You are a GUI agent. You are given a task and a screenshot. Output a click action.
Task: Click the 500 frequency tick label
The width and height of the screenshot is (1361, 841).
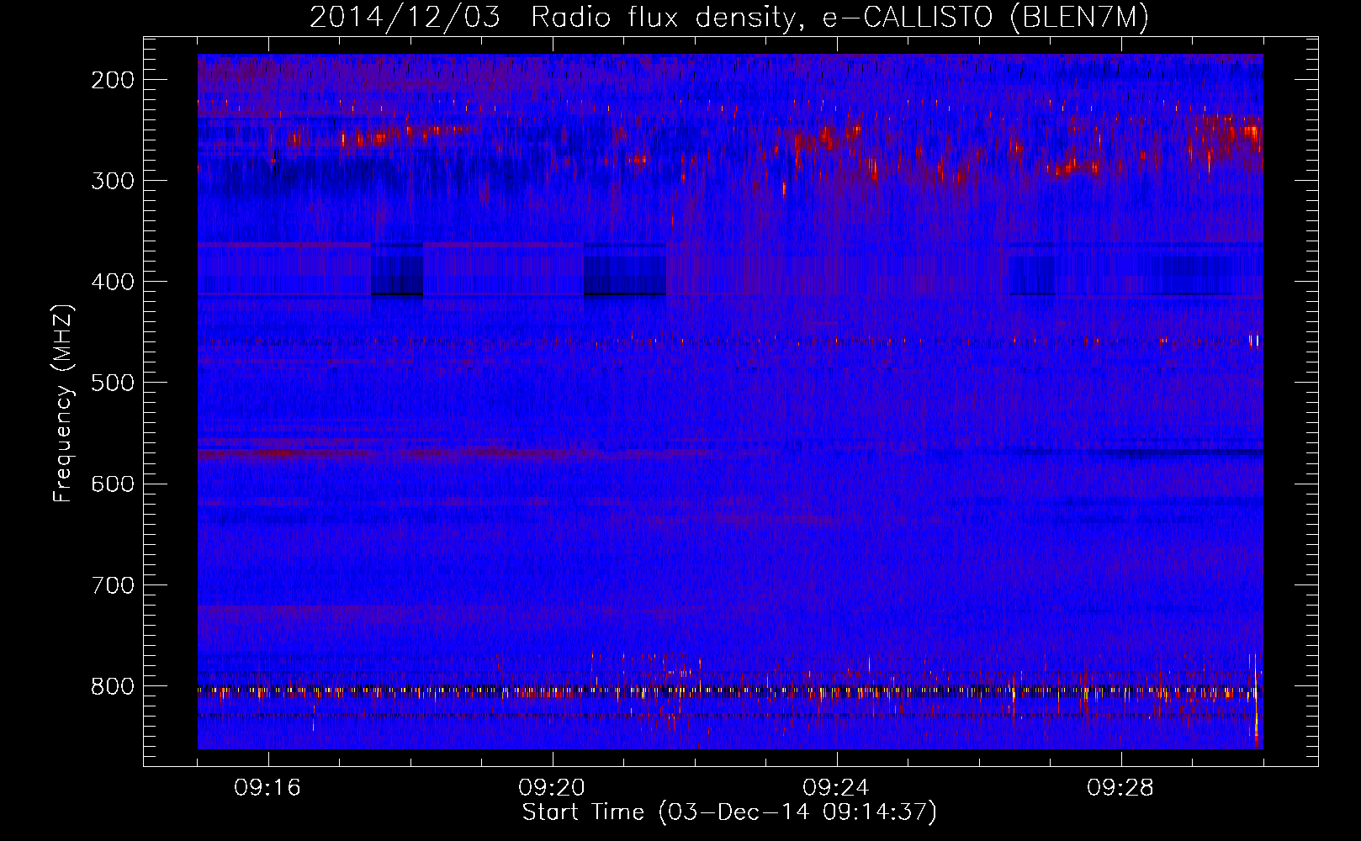click(x=113, y=383)
